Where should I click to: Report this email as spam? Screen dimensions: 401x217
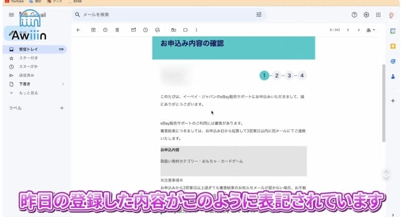click(105, 30)
